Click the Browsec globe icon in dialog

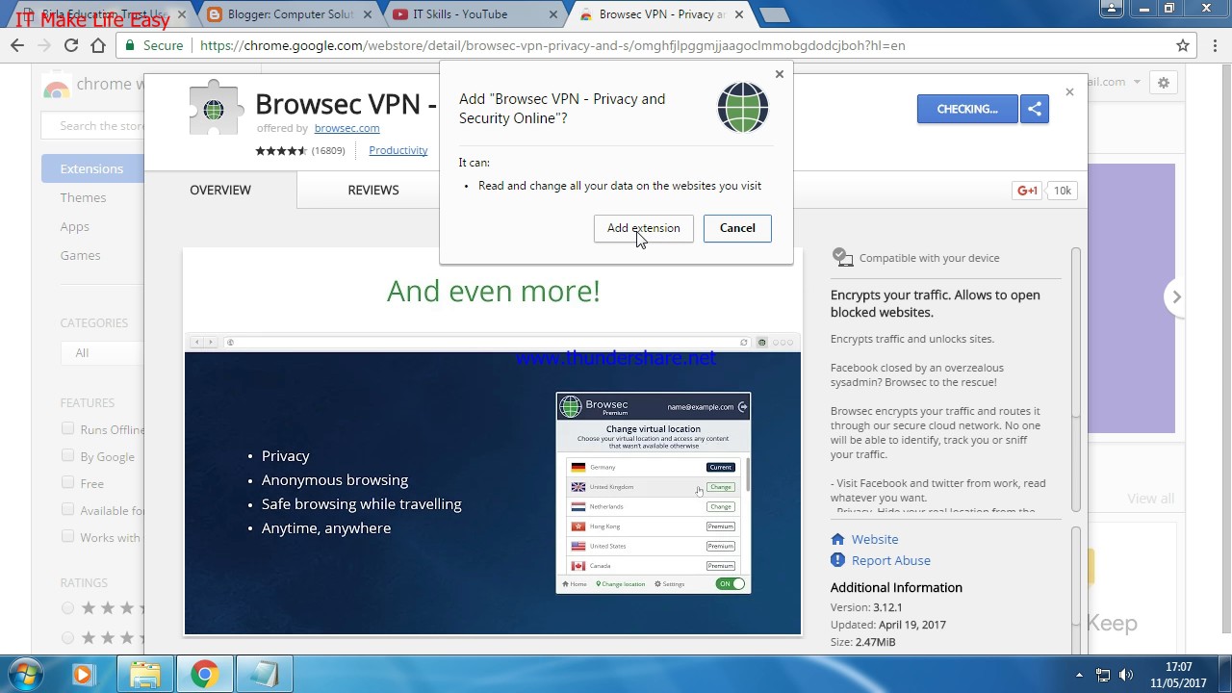(743, 108)
